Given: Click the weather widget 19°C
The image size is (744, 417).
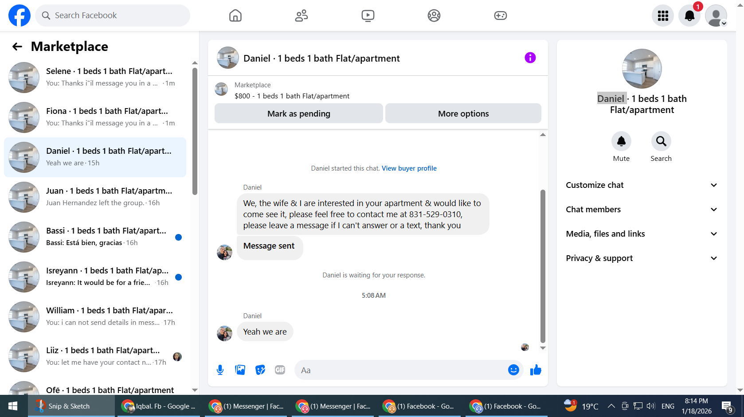Looking at the screenshot, I should tap(581, 406).
